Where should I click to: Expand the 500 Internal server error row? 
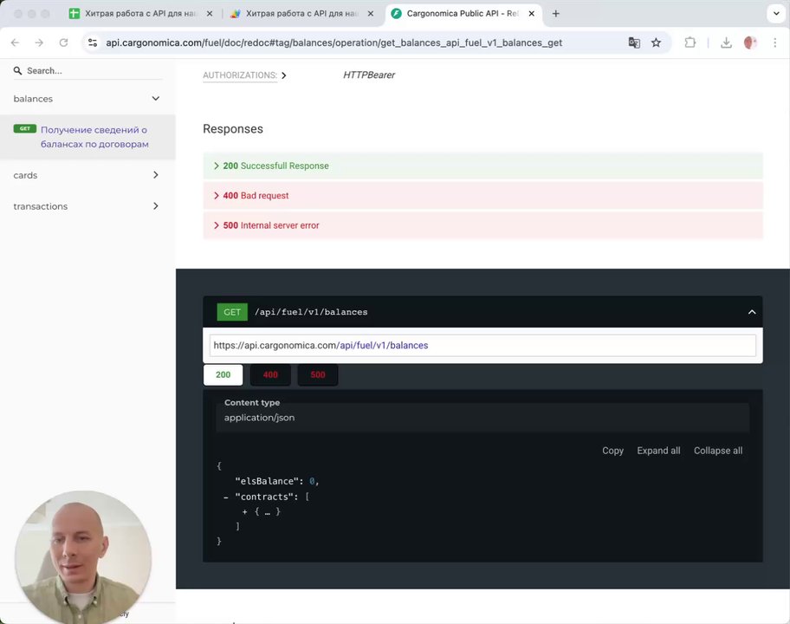click(x=482, y=225)
